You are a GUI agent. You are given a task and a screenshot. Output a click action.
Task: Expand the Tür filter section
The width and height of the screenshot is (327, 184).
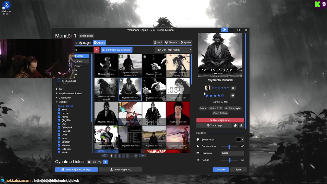[59, 89]
